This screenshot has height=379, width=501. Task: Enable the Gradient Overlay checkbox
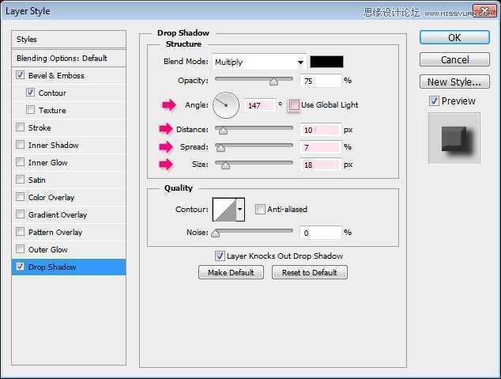[20, 214]
